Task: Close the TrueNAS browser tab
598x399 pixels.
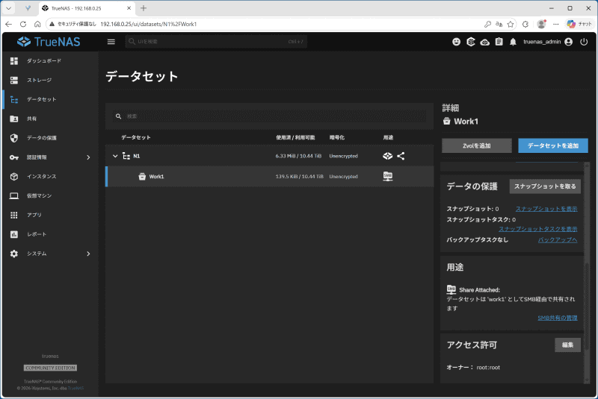Action: coord(129,8)
